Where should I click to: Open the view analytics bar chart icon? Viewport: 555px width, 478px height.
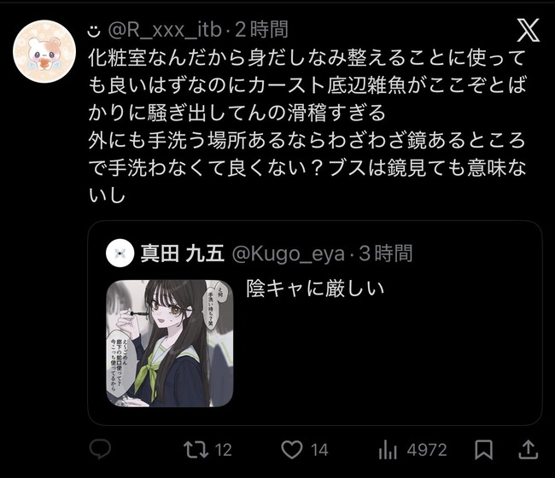[x=388, y=450]
